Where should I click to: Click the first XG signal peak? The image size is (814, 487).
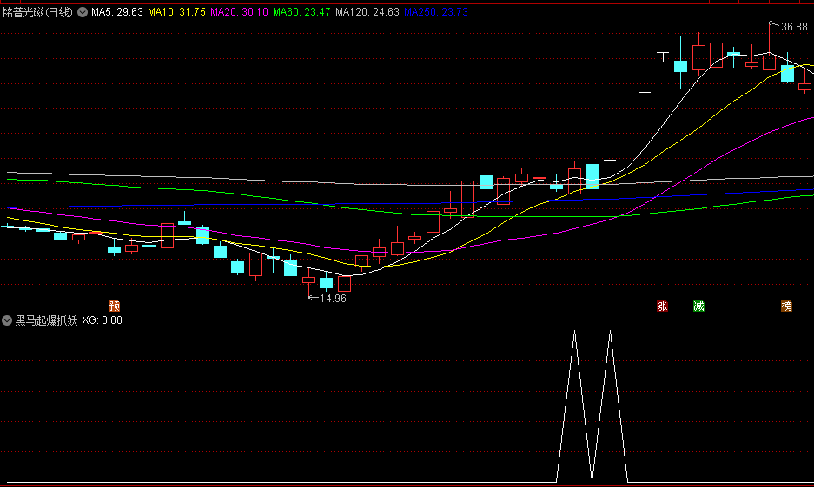point(574,332)
